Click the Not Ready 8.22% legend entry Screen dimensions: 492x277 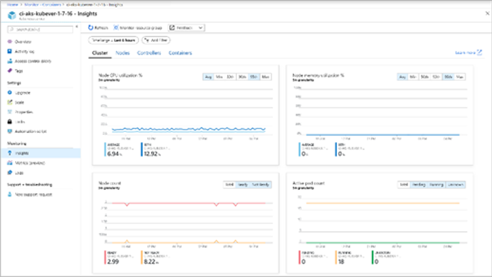coord(156,257)
